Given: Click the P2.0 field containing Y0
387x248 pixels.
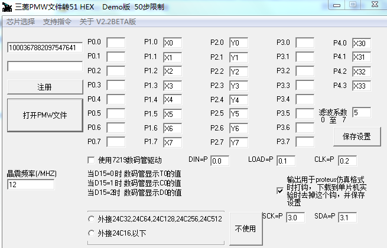Looking at the screenshot, I should (239, 43).
